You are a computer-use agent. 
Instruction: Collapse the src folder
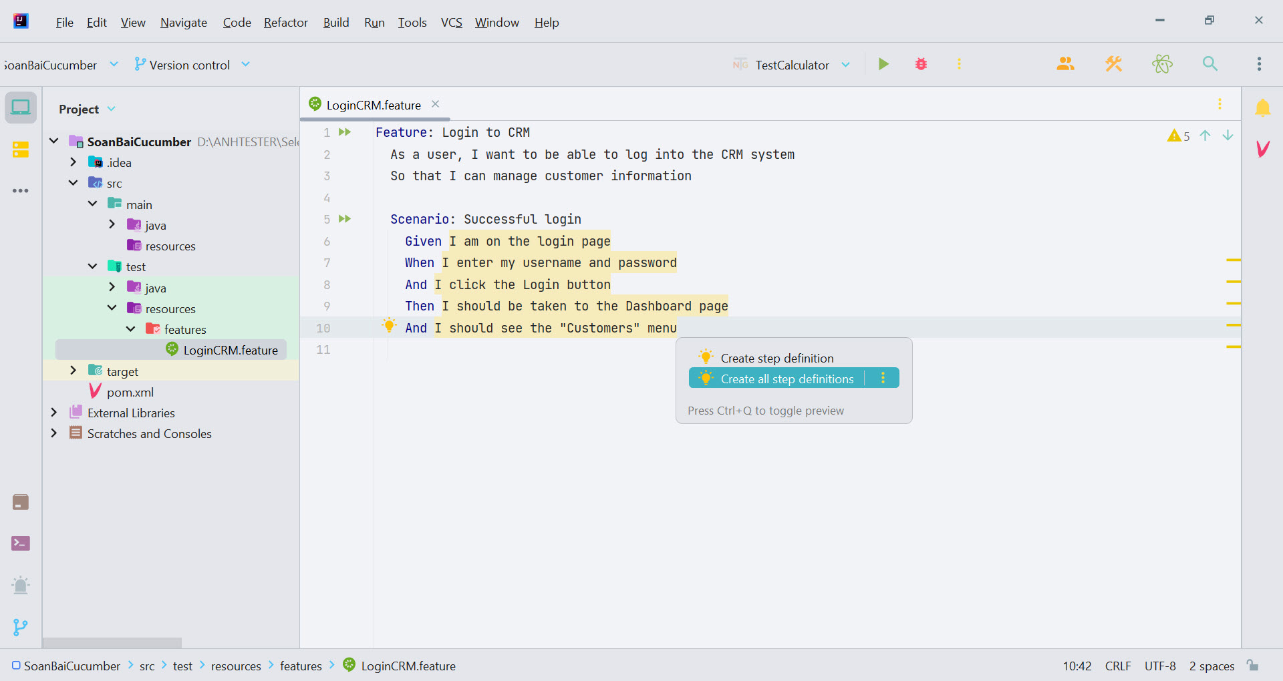(74, 183)
